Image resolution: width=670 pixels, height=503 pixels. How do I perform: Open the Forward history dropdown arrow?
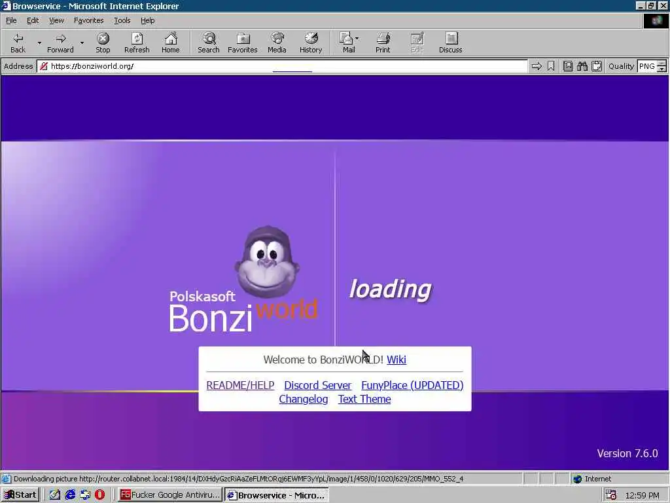[82, 43]
